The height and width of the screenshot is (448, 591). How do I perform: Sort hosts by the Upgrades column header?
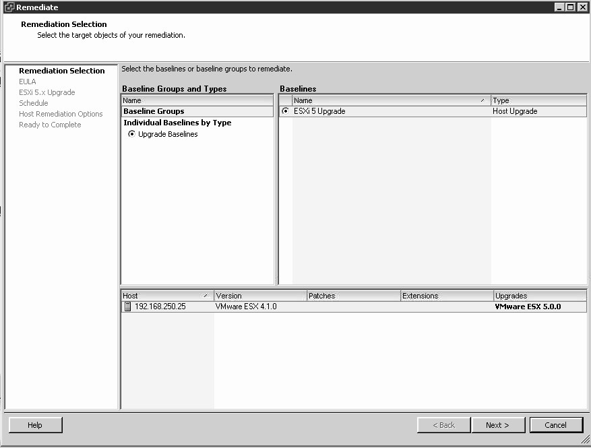coord(540,296)
